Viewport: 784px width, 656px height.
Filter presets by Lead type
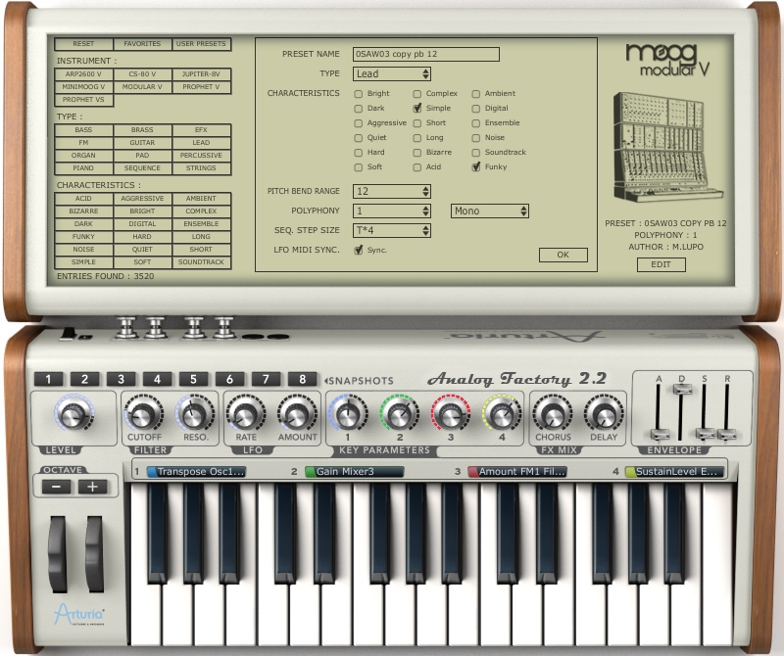click(x=201, y=142)
